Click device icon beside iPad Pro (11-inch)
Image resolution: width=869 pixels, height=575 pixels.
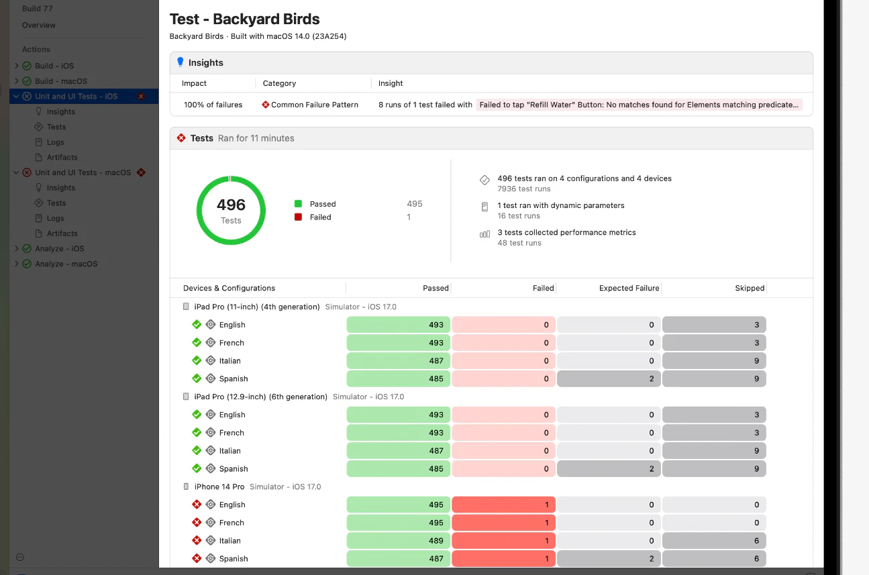tap(186, 307)
